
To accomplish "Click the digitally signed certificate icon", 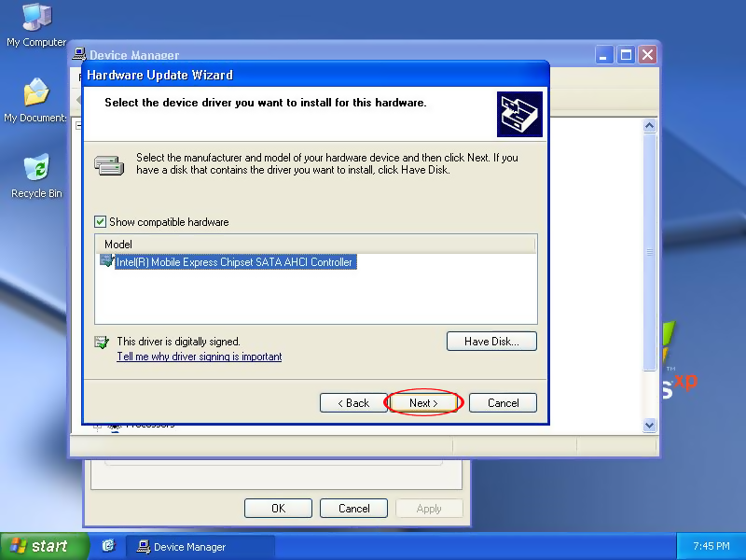I will pyautogui.click(x=102, y=342).
